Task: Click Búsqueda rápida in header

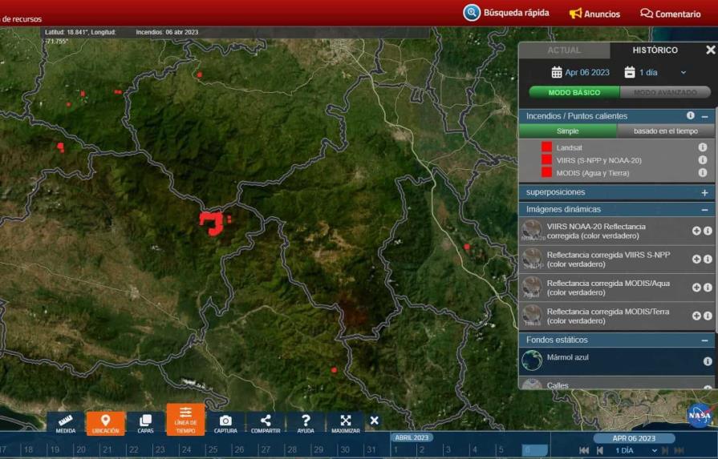Action: pyautogui.click(x=506, y=13)
